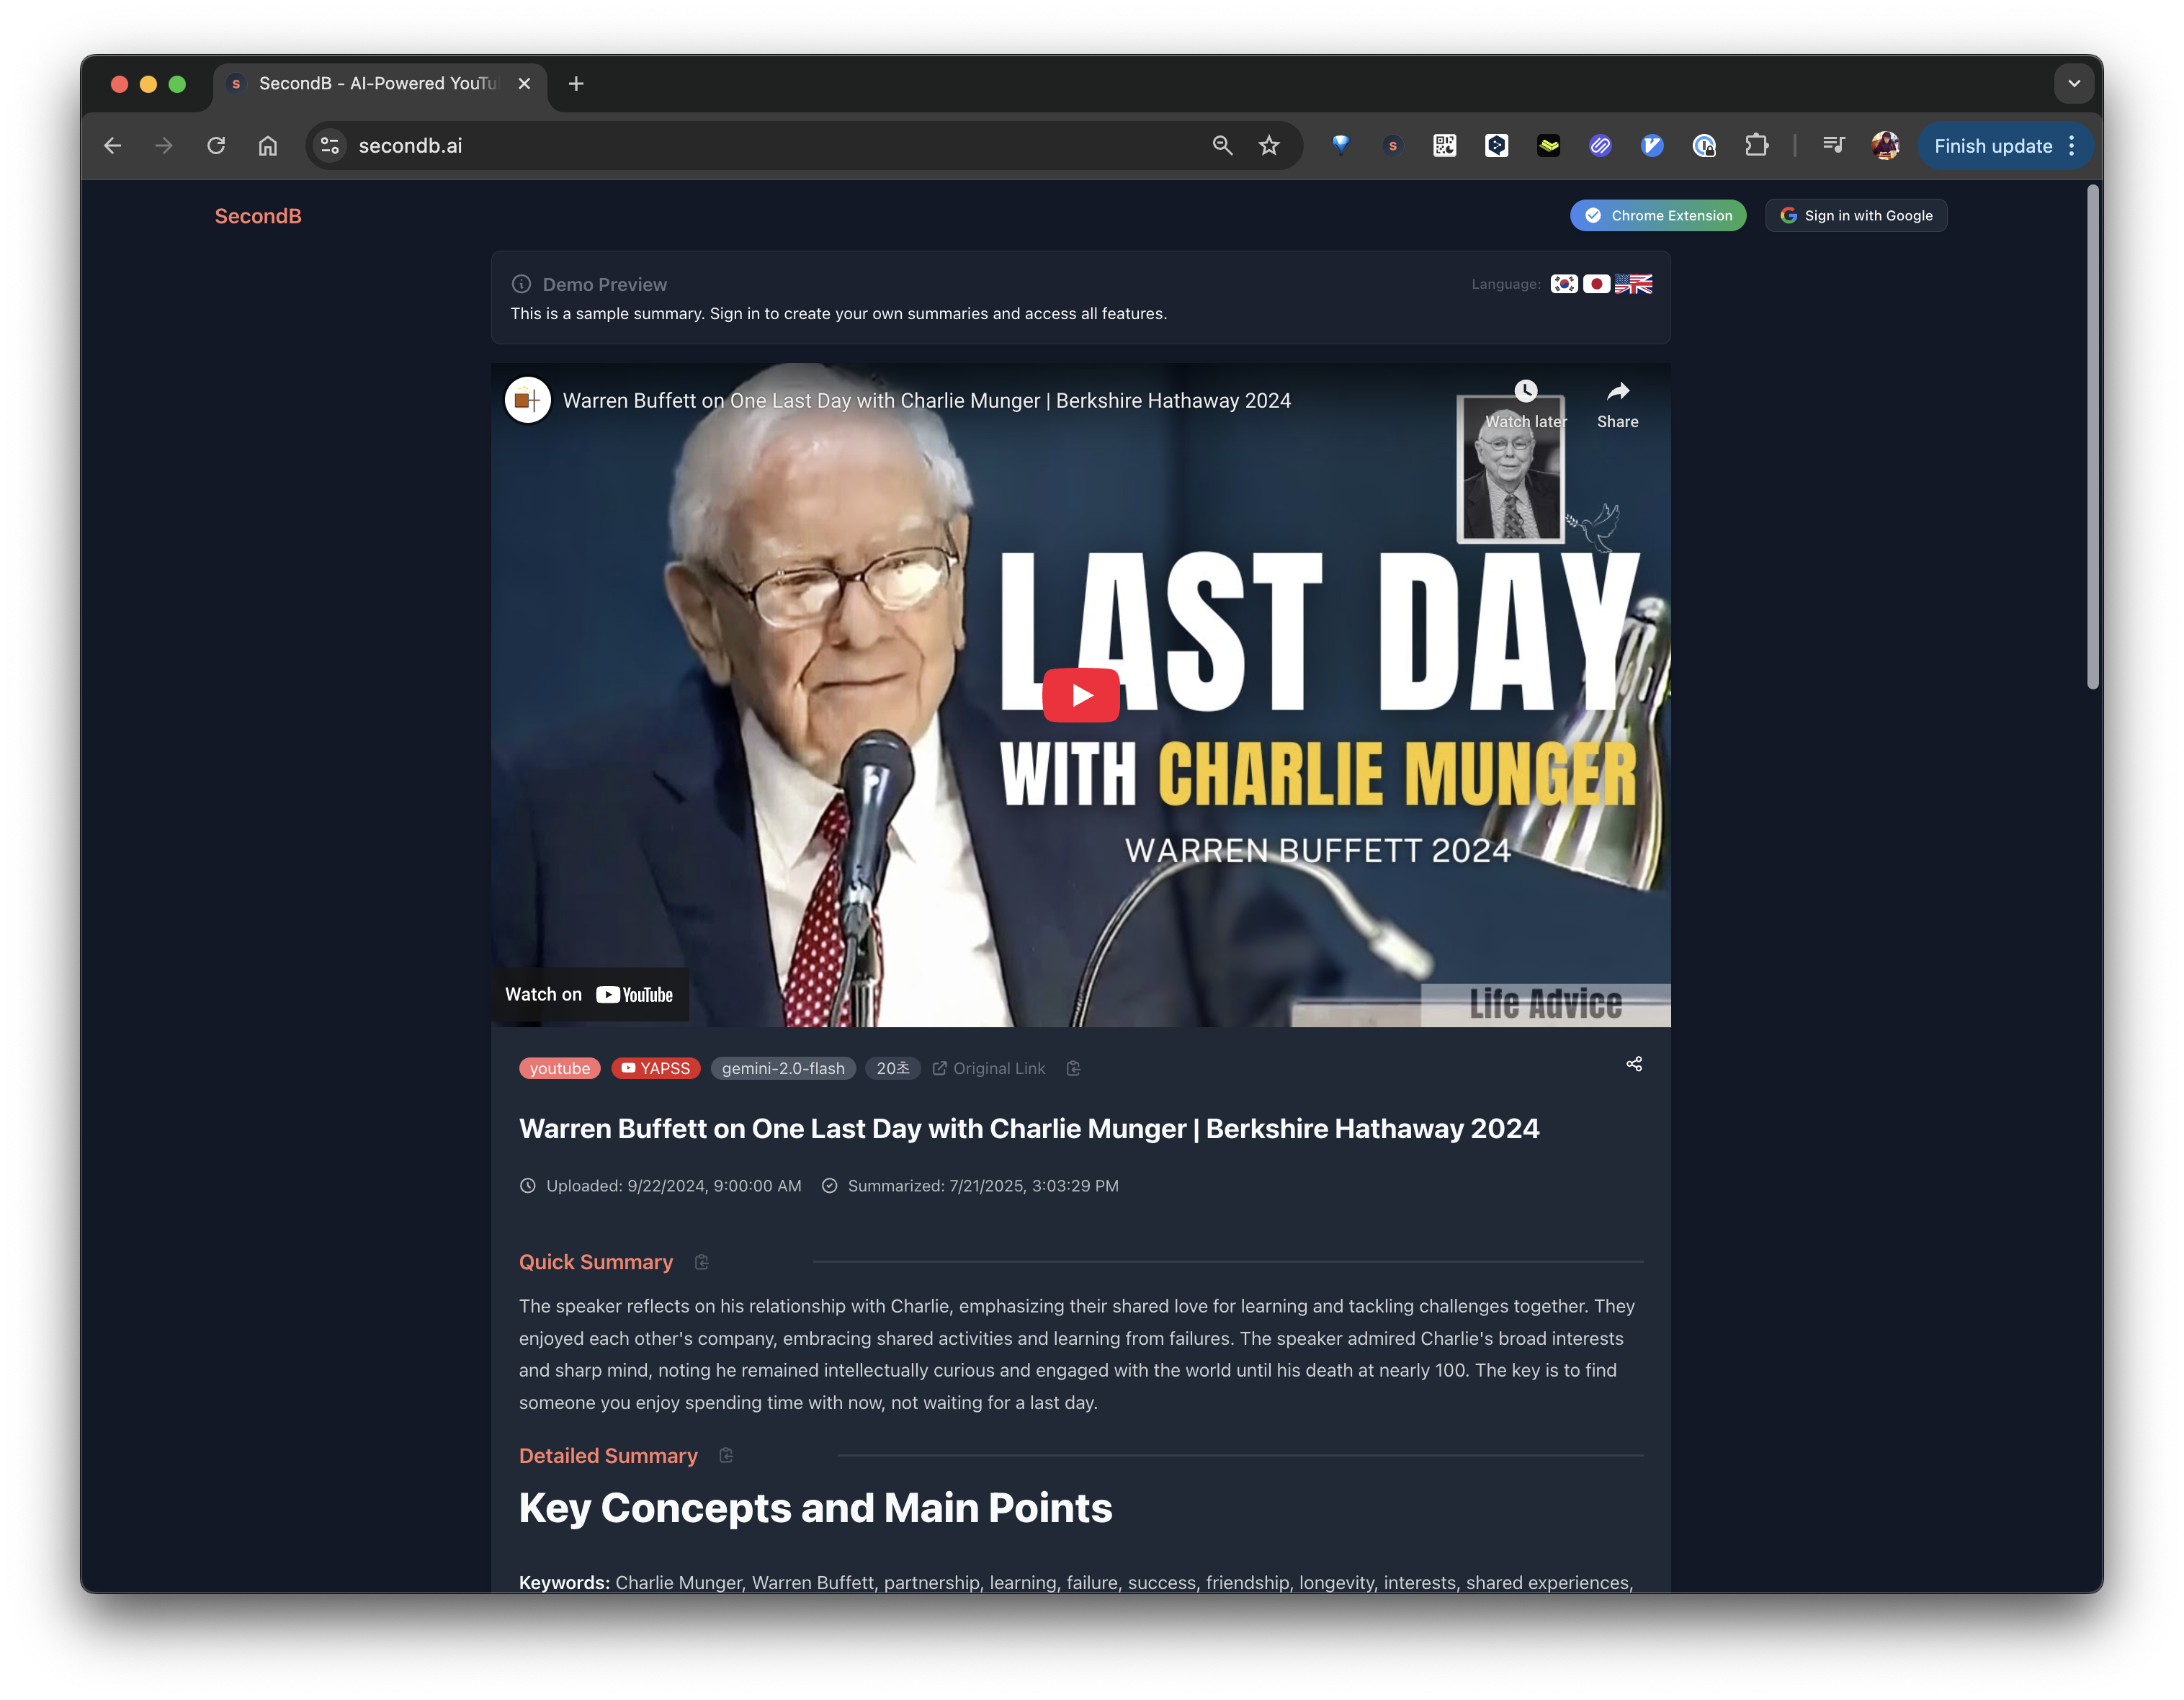The height and width of the screenshot is (1700, 2184).
Task: Open the Extensions puzzle piece menu
Action: pos(1757,146)
